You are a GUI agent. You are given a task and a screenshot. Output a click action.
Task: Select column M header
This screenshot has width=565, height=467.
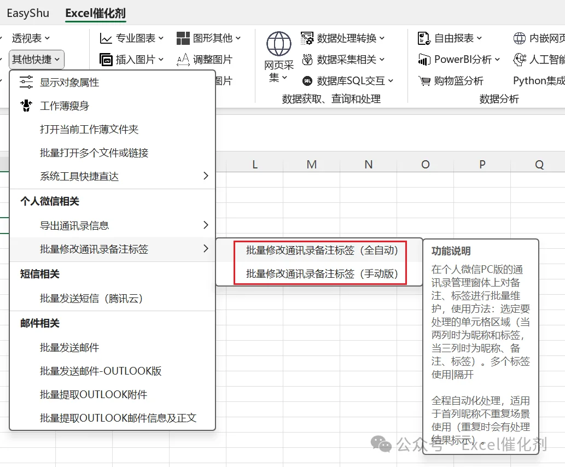click(311, 165)
